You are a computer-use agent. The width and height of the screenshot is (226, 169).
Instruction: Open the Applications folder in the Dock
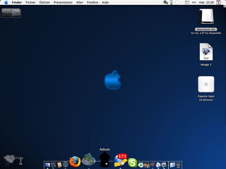[x=173, y=165]
